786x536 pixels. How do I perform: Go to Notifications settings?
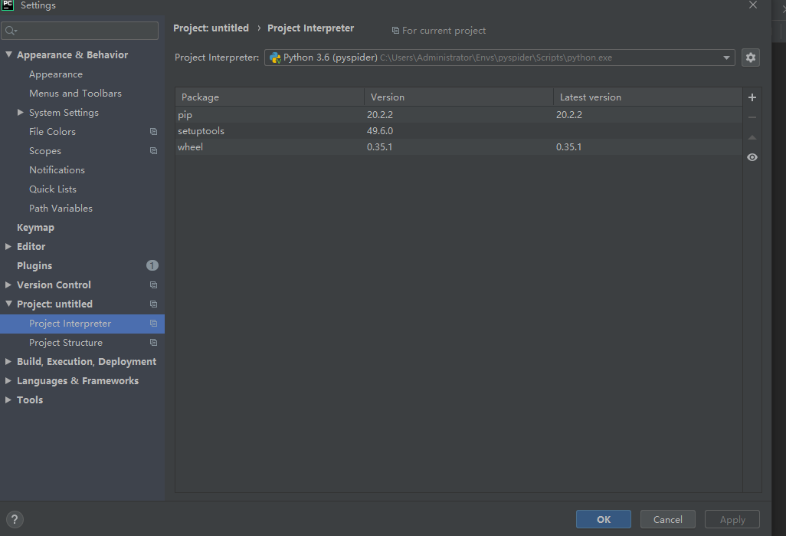pyautogui.click(x=57, y=170)
